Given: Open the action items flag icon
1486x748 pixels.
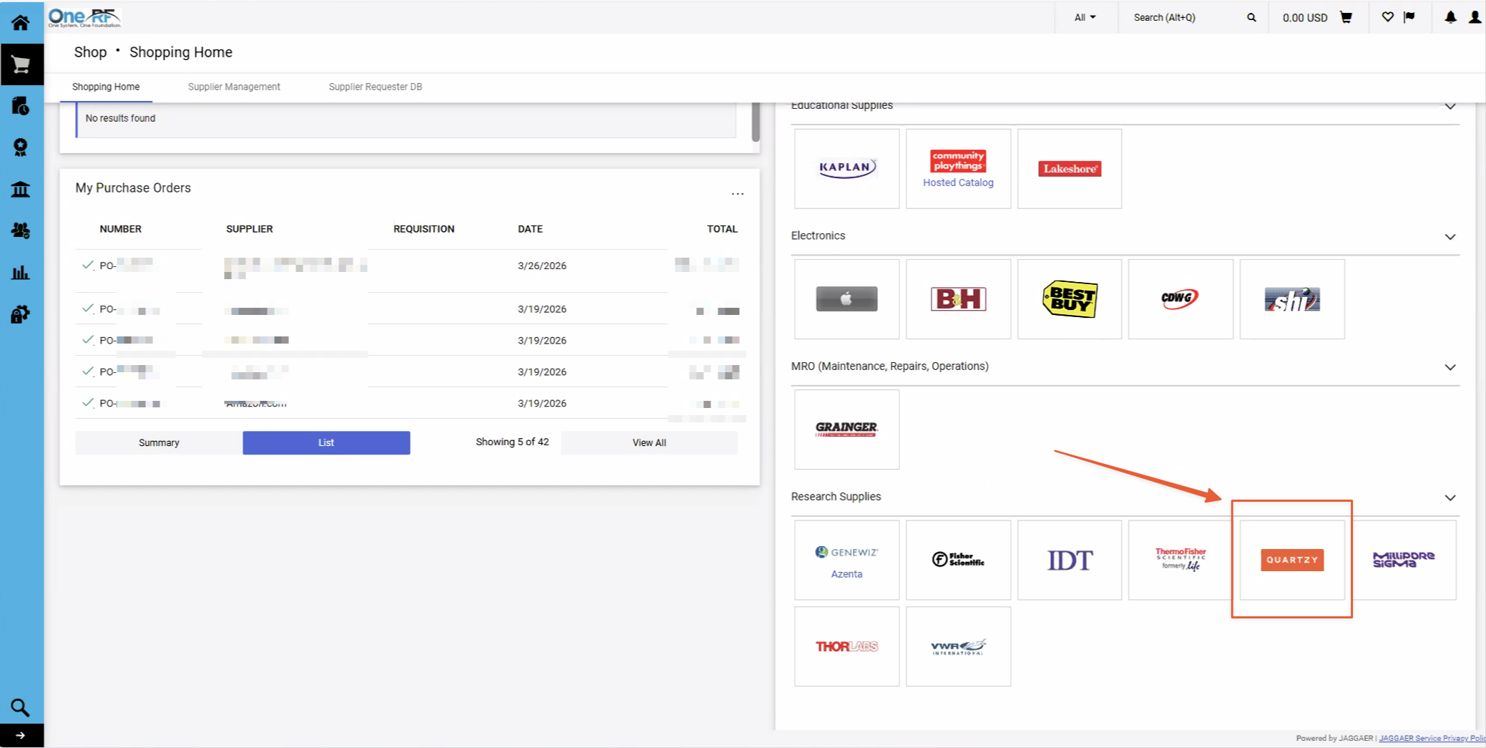Looking at the screenshot, I should click(x=1409, y=17).
